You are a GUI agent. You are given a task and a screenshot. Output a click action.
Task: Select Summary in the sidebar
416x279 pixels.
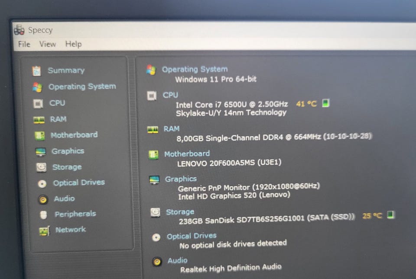66,71
